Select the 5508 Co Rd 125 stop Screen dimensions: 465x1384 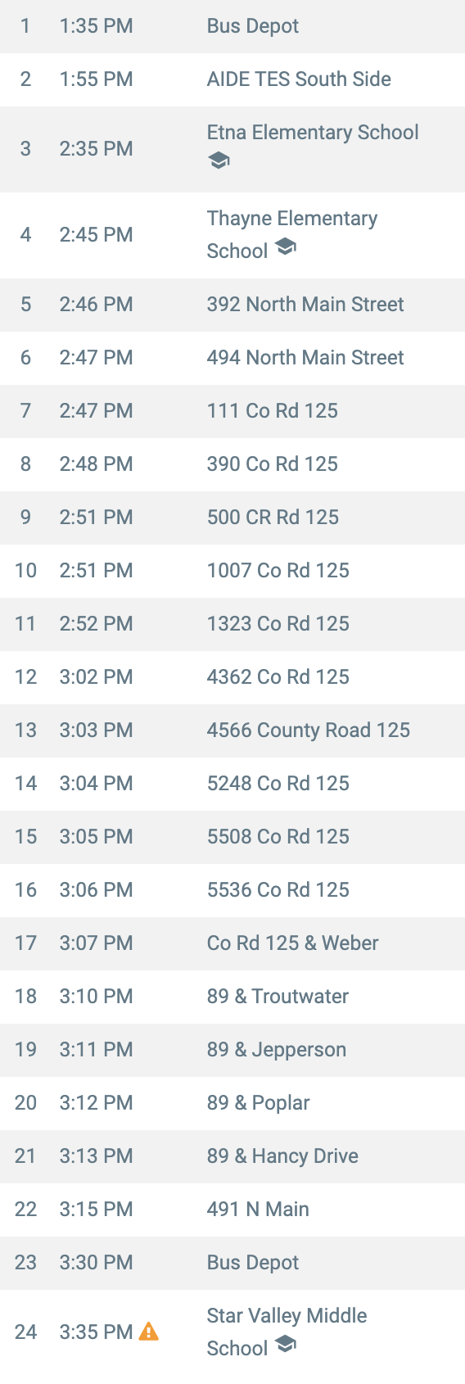(232, 837)
